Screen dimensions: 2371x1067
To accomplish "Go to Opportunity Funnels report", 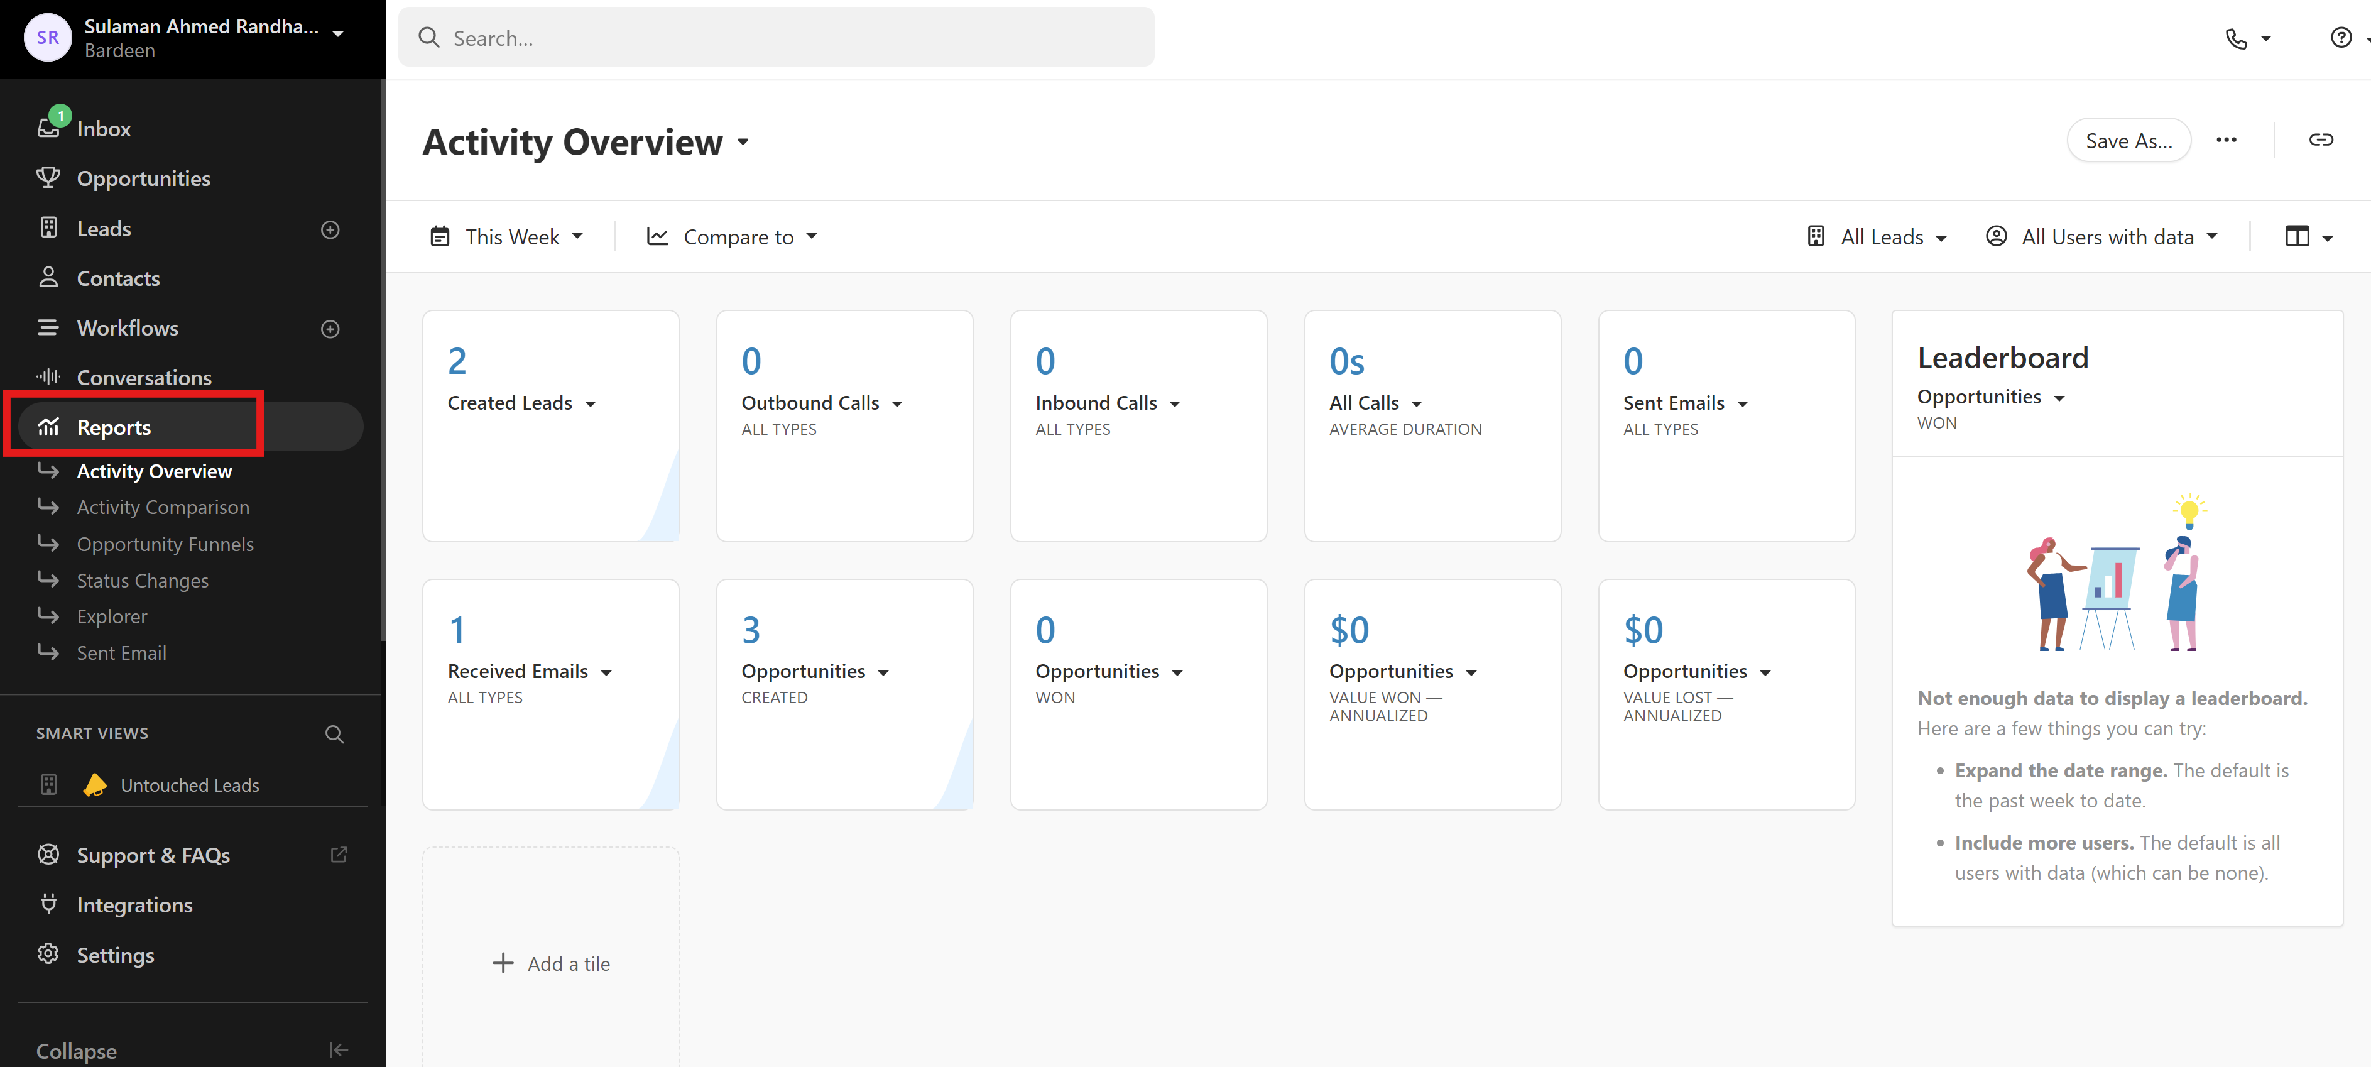I will point(165,544).
